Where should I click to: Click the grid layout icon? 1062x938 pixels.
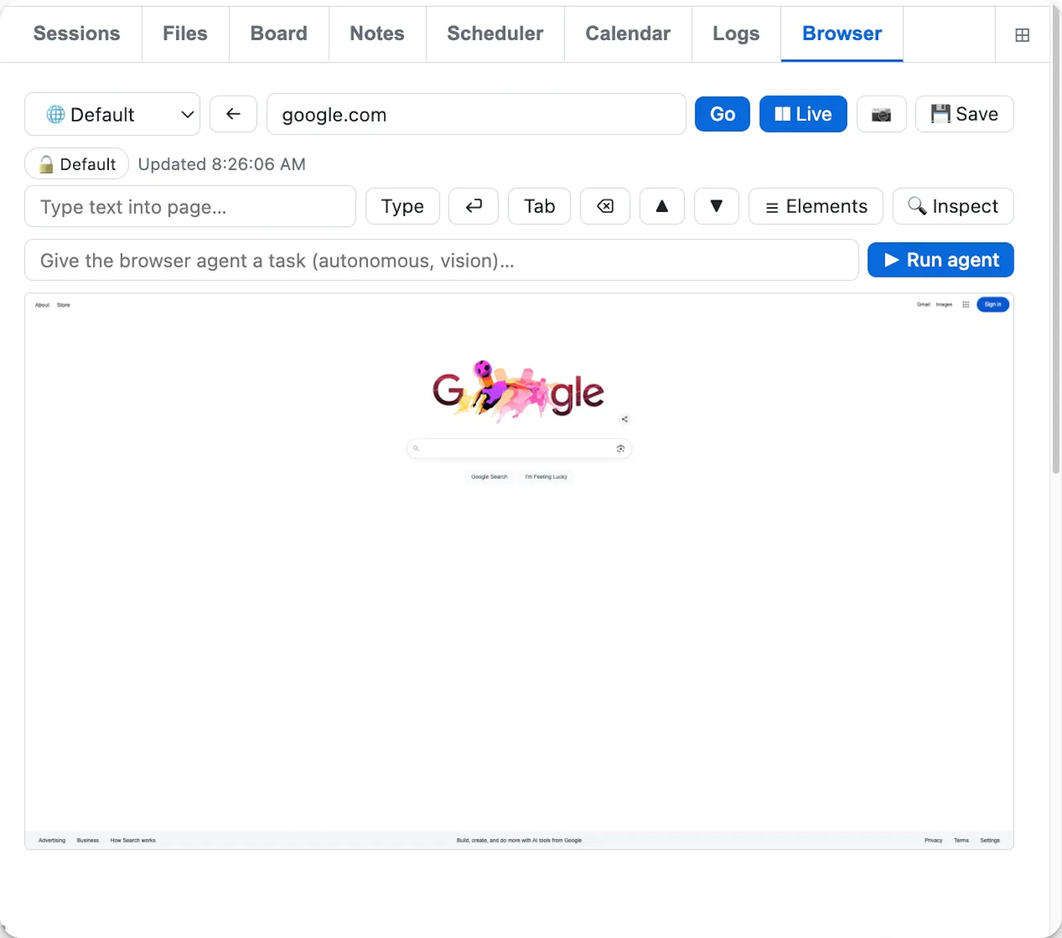click(1022, 35)
